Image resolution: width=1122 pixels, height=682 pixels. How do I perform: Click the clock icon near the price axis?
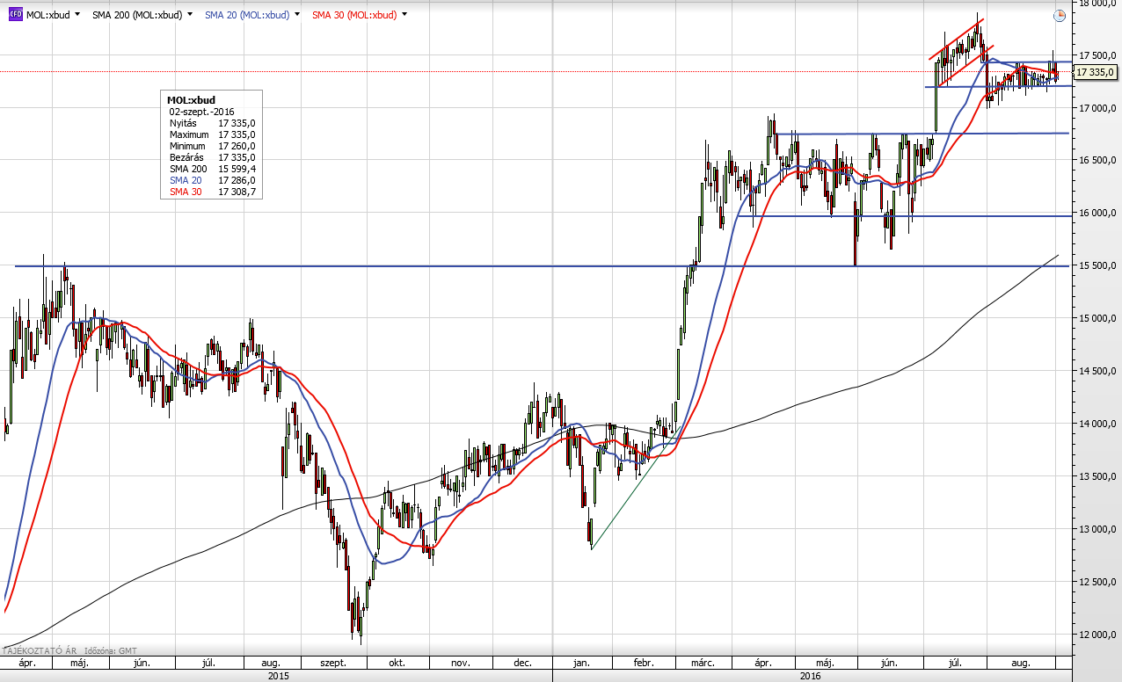pyautogui.click(x=1060, y=16)
